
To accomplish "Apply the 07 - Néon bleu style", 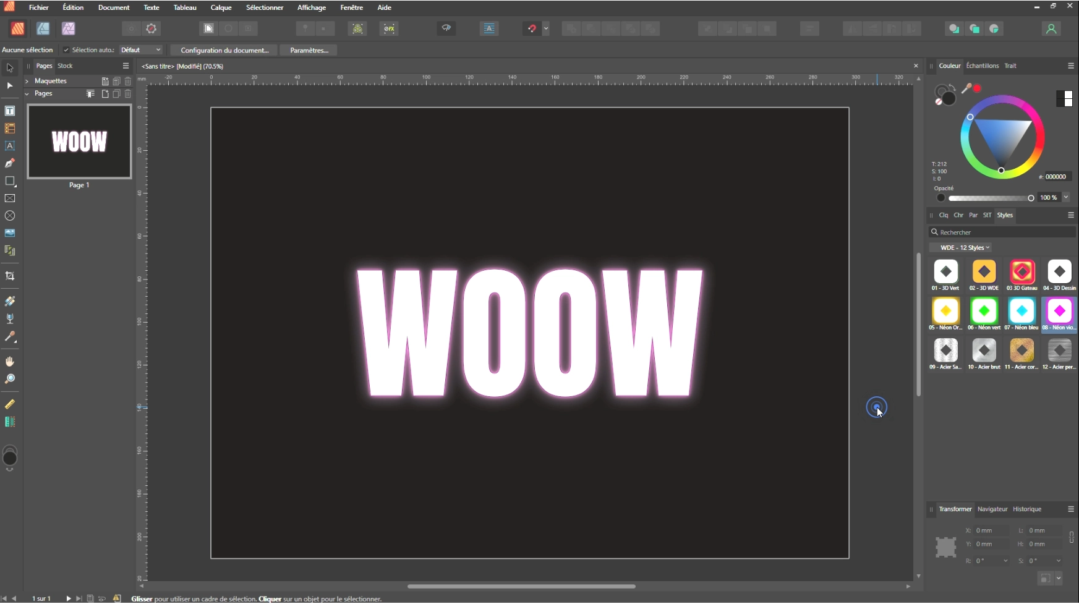I will (1021, 311).
